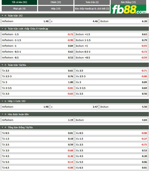Bet Tài 2.5 at 0.61

(38, 71)
